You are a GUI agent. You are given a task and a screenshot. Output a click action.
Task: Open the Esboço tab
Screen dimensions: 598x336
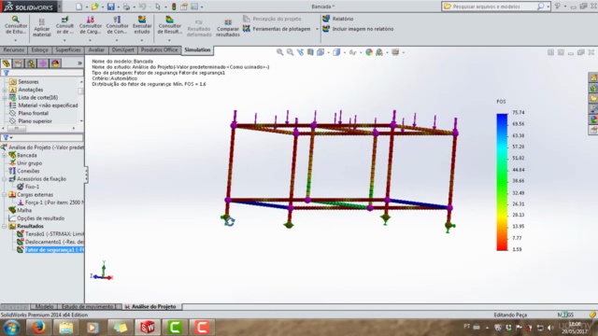(x=39, y=49)
